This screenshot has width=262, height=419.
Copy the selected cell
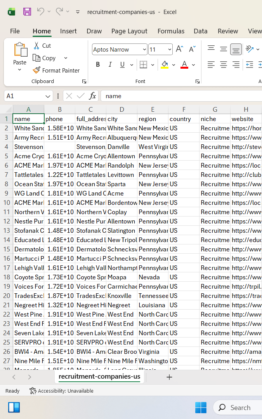tap(44, 58)
